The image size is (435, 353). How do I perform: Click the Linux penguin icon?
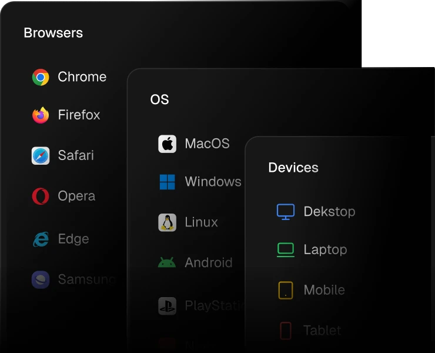(167, 222)
